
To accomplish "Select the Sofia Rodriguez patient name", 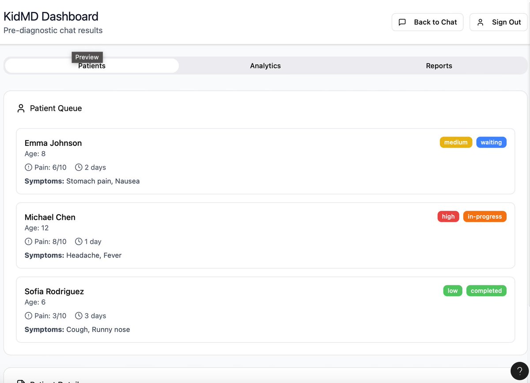I will point(54,292).
